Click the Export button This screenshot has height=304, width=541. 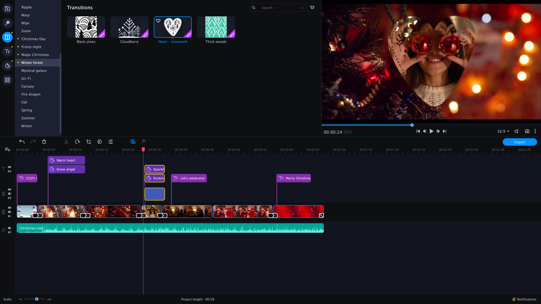[x=520, y=142]
